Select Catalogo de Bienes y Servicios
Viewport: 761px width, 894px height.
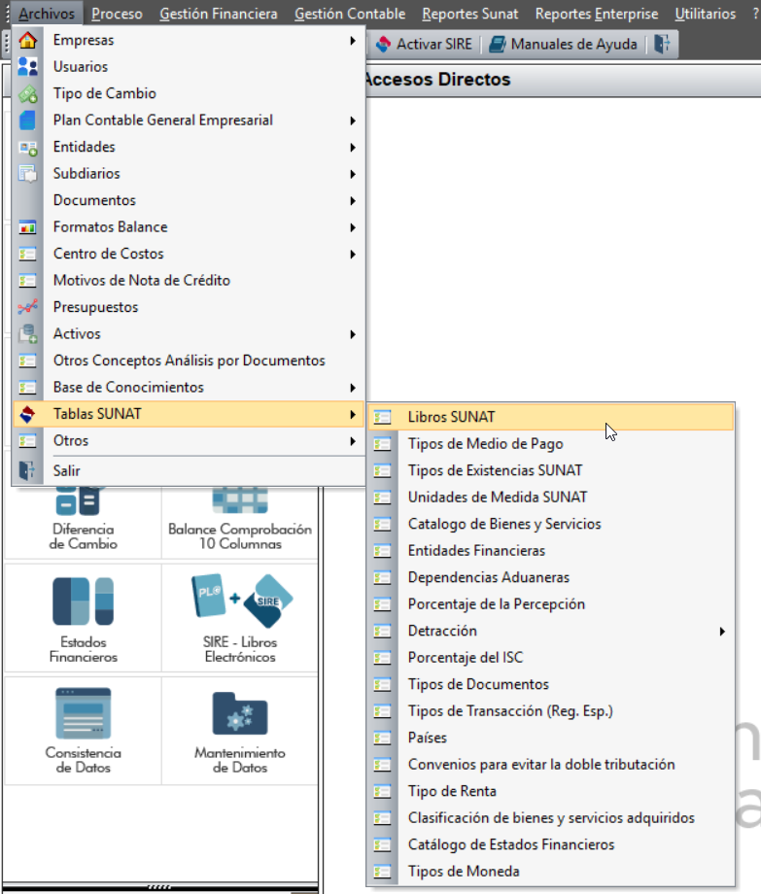pyautogui.click(x=551, y=524)
